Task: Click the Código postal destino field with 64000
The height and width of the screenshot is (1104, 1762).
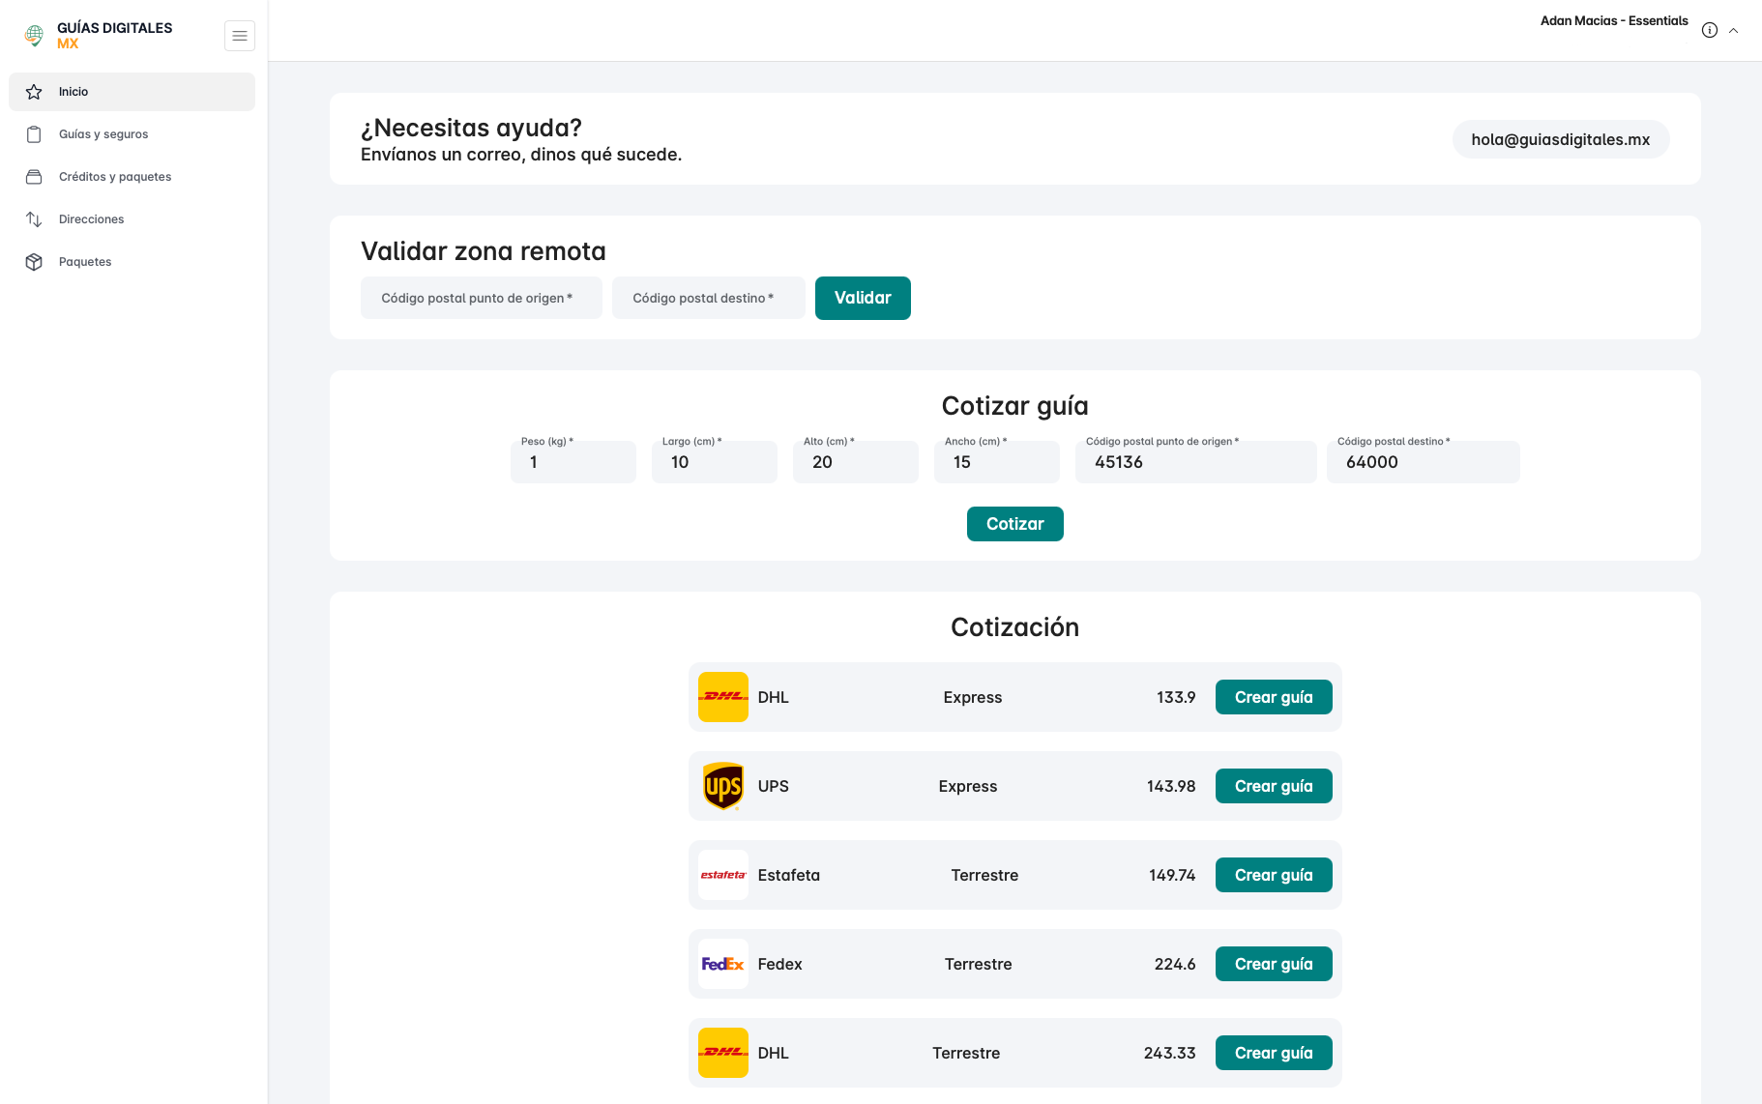Action: click(1422, 462)
